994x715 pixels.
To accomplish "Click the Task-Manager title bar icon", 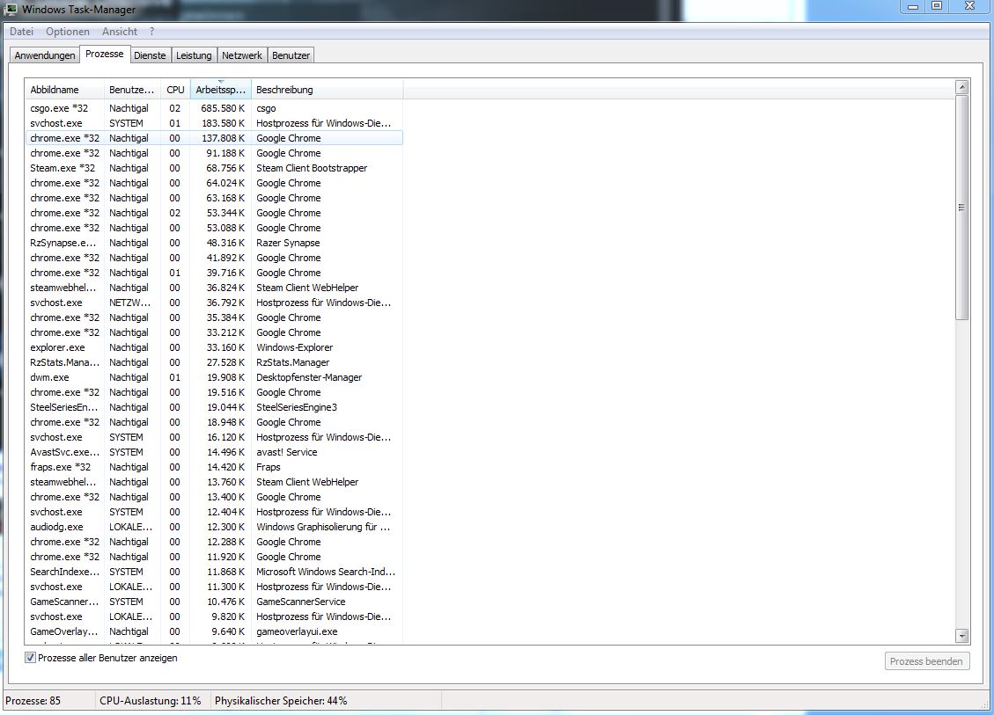I will (x=11, y=9).
